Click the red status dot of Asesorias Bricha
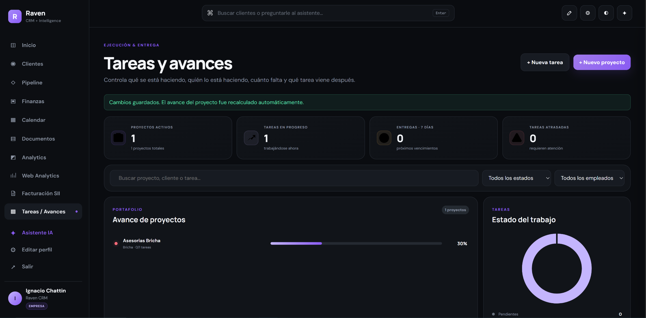 pos(116,244)
